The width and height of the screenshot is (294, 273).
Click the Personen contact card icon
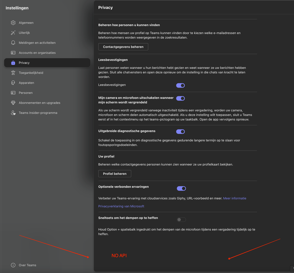click(x=13, y=93)
